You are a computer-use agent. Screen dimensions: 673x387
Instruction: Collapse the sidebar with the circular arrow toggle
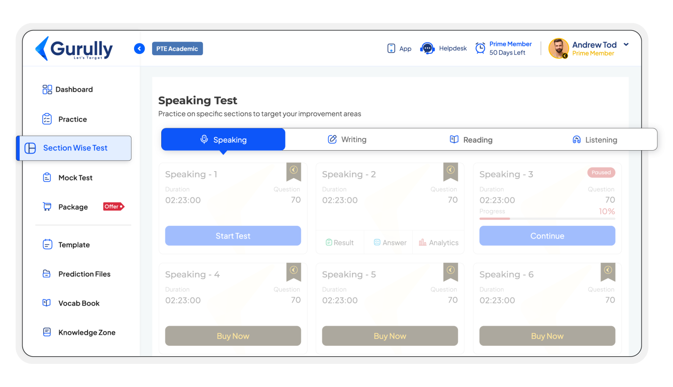click(x=139, y=48)
